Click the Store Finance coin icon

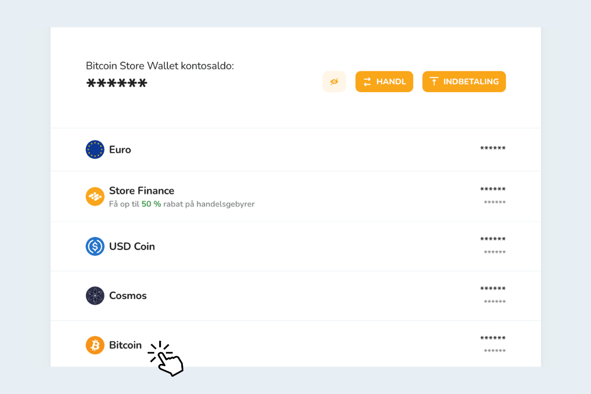[x=95, y=197]
